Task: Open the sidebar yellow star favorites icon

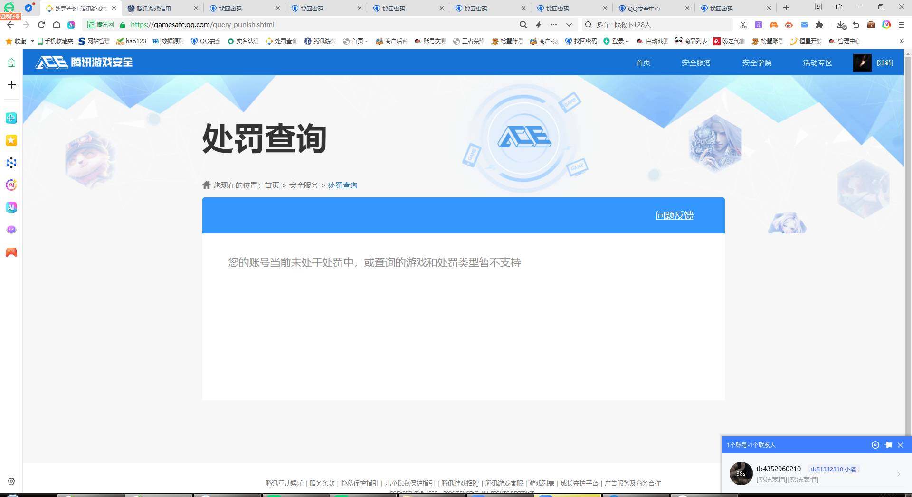Action: (11, 140)
